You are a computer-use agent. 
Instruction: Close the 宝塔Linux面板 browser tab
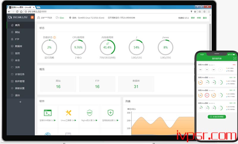pyautogui.click(x=34, y=7)
